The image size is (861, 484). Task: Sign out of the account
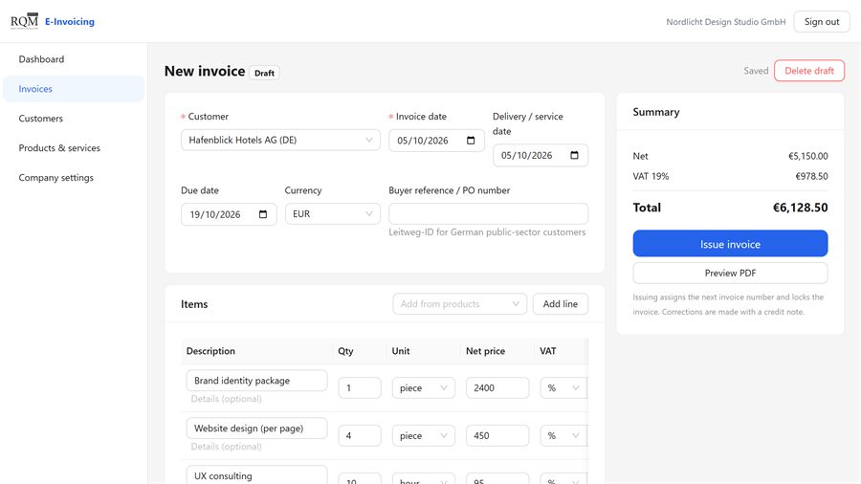click(822, 21)
